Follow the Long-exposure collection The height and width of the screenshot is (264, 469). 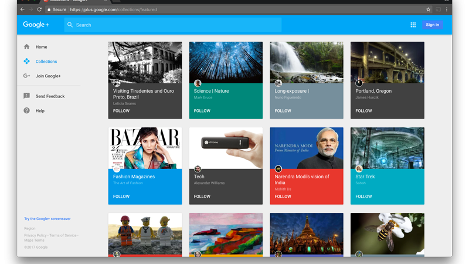(283, 111)
